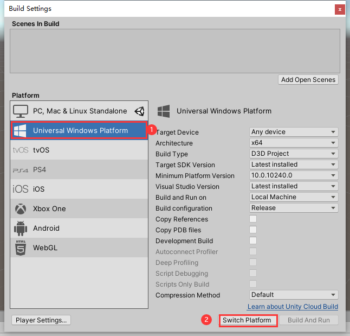The image size is (350, 336).
Task: Click the Add Open Scenes button
Action: pyautogui.click(x=308, y=80)
